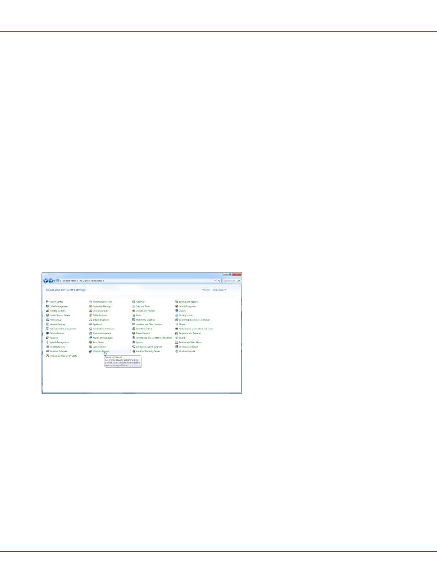Open Troubleshooting

pyautogui.click(x=55, y=346)
